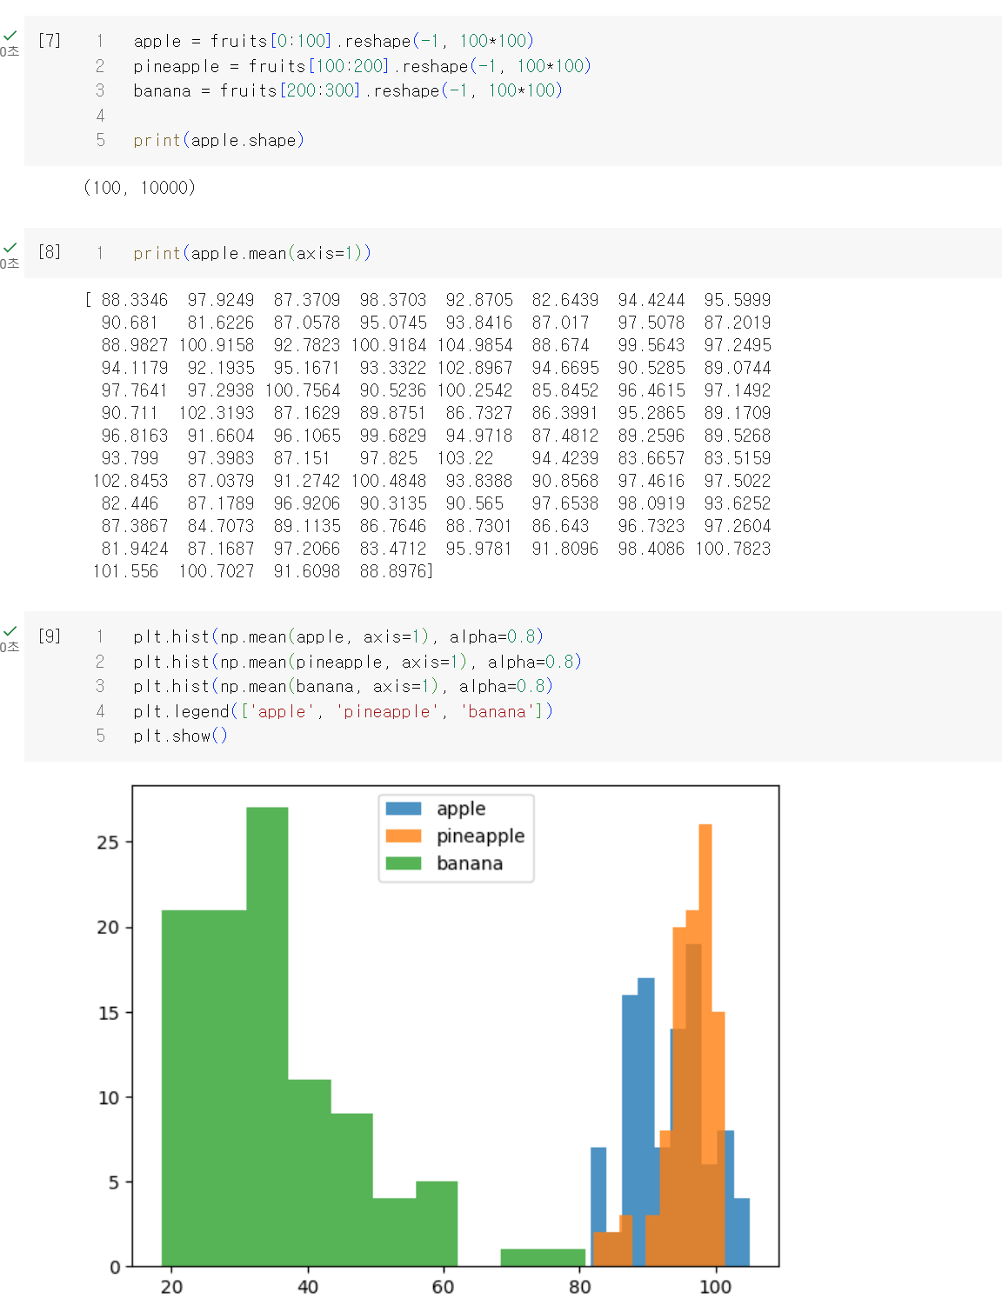Click the output value 95.5999

tap(738, 300)
